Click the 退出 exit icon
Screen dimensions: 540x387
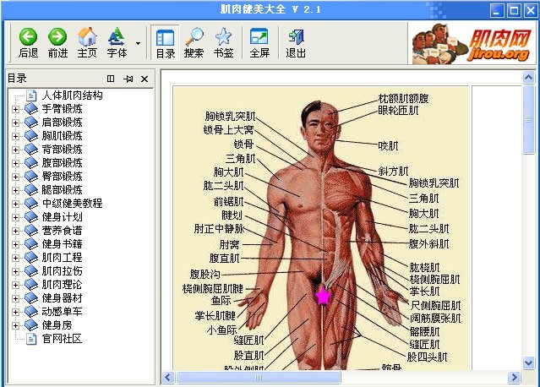click(296, 36)
